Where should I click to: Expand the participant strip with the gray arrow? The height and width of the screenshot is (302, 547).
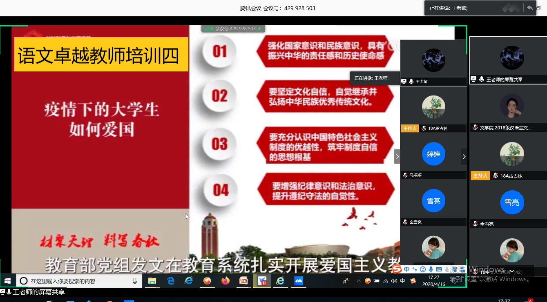[x=397, y=157]
